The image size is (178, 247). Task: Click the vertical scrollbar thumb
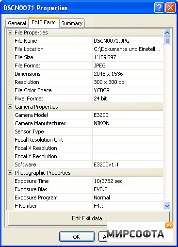pos(167,41)
